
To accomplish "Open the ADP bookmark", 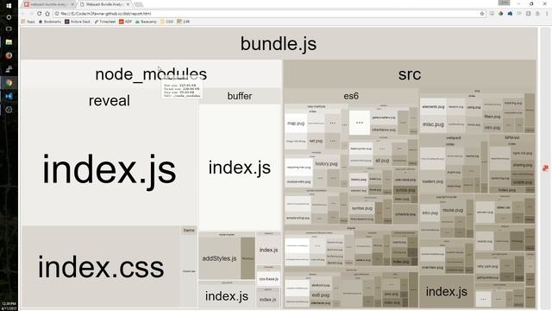I will 125,22.
